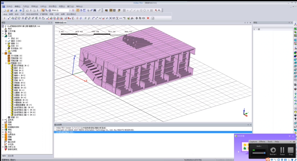The image size is (297, 161).
Task: Close the 360 popup window
Action: [293, 136]
